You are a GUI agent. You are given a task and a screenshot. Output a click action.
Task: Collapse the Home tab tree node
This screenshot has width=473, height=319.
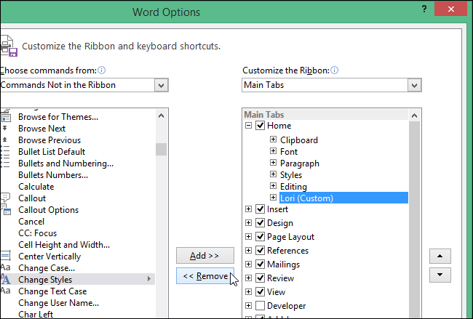tap(248, 126)
